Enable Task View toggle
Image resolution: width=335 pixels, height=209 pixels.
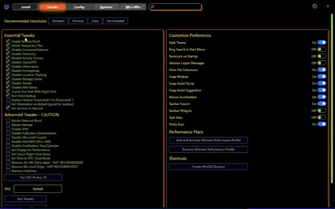coord(322,117)
